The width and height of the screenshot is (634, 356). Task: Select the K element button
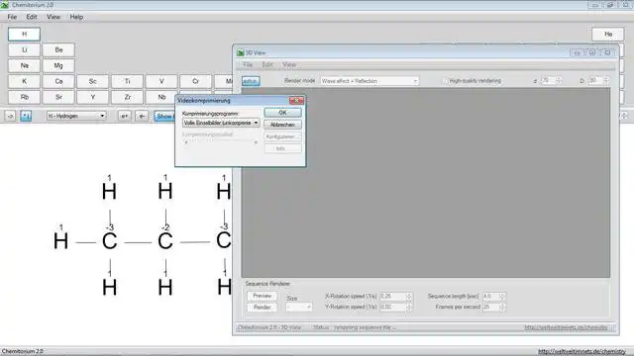pyautogui.click(x=24, y=81)
